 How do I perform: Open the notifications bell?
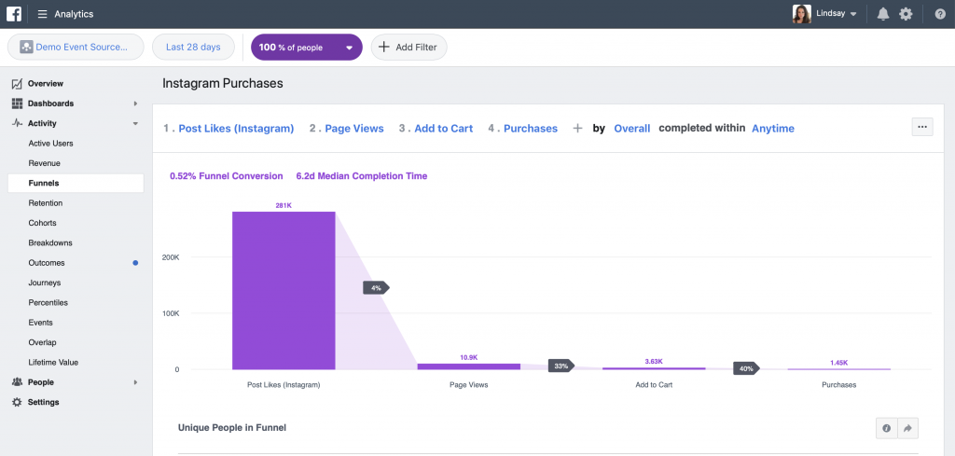pos(882,14)
